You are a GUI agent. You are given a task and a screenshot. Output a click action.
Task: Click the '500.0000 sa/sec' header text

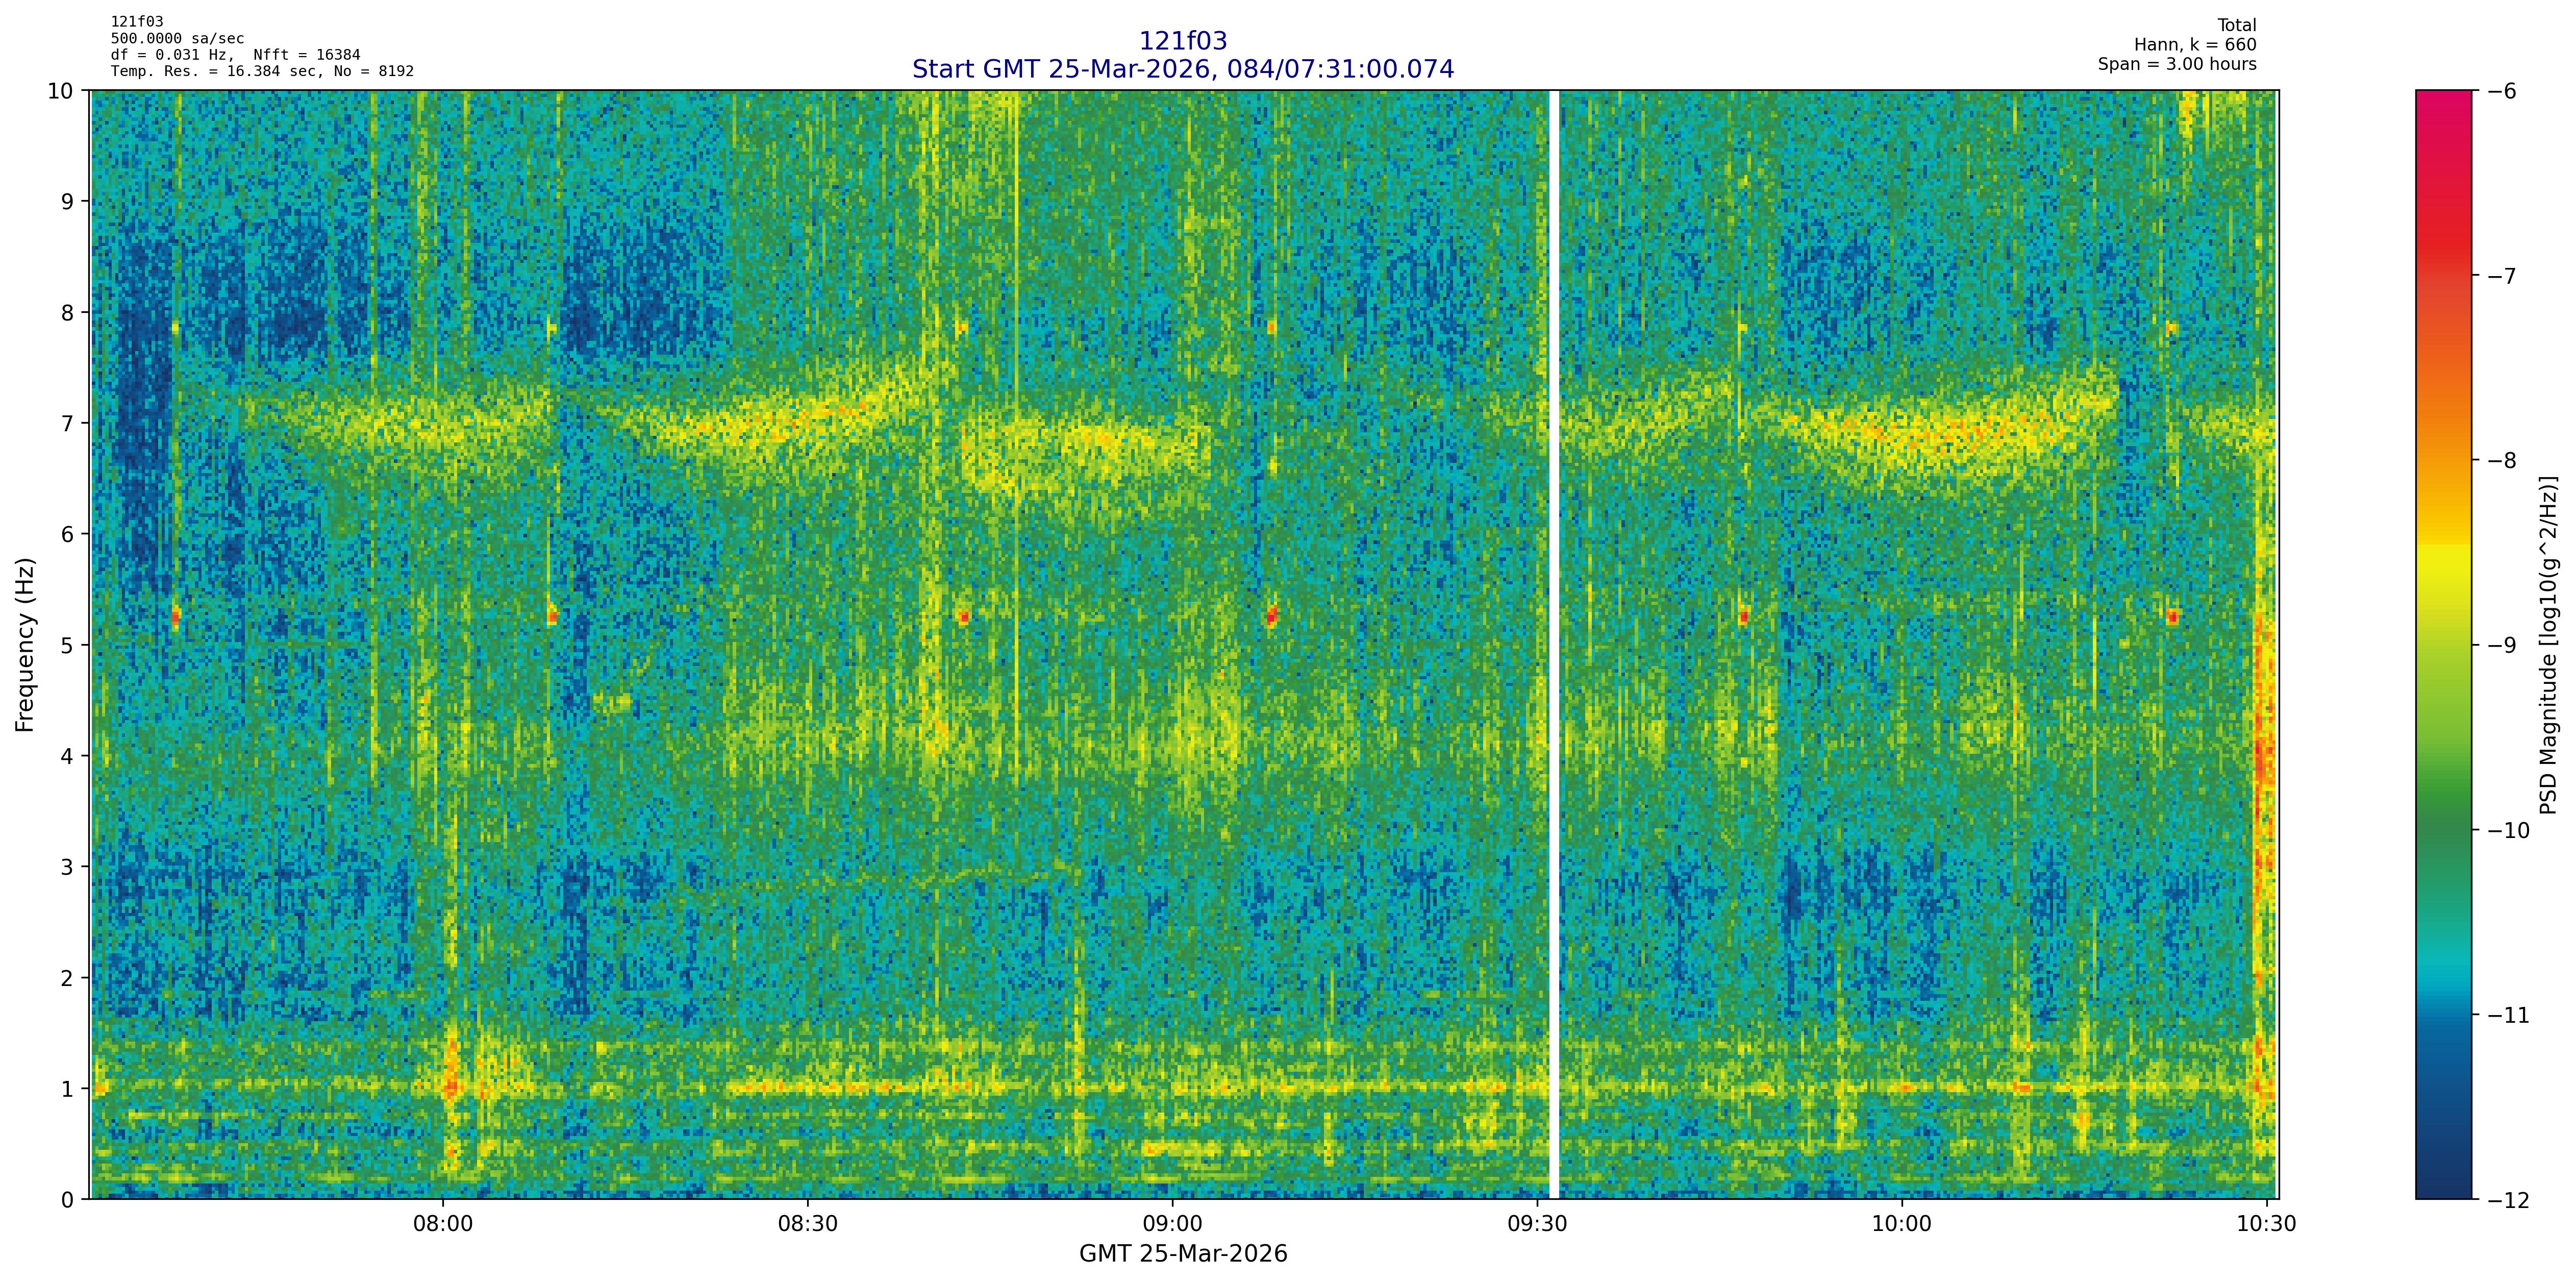click(x=177, y=39)
